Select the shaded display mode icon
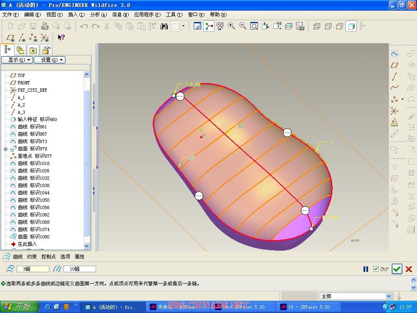The image size is (417, 313). tap(351, 26)
